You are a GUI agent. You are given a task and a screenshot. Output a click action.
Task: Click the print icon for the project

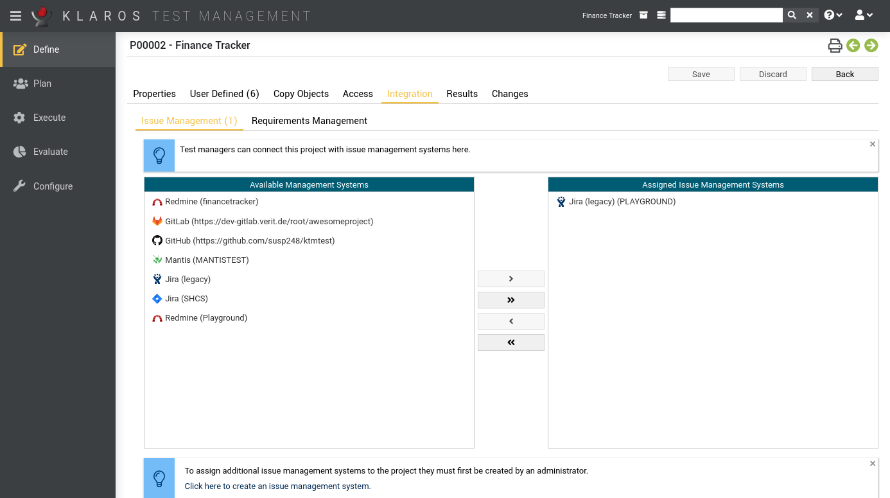tap(835, 46)
